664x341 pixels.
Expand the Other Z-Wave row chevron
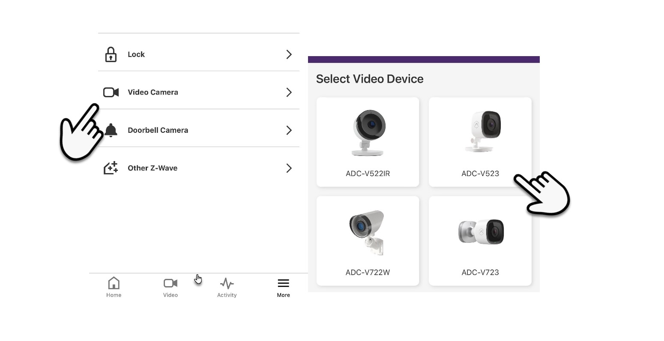[289, 168]
